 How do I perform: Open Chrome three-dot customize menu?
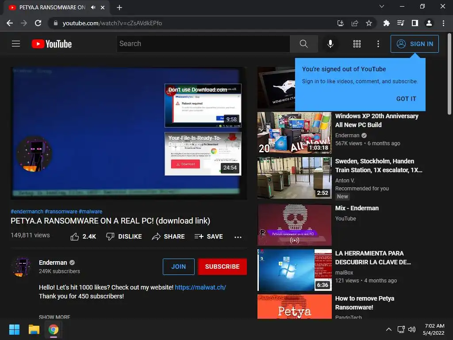click(443, 23)
